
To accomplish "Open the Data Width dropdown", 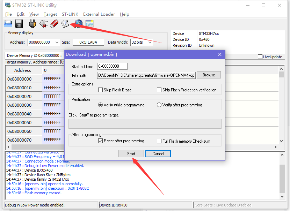I will coord(150,42).
